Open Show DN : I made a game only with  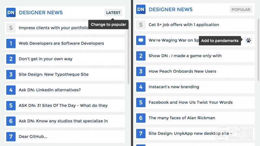tap(185, 56)
